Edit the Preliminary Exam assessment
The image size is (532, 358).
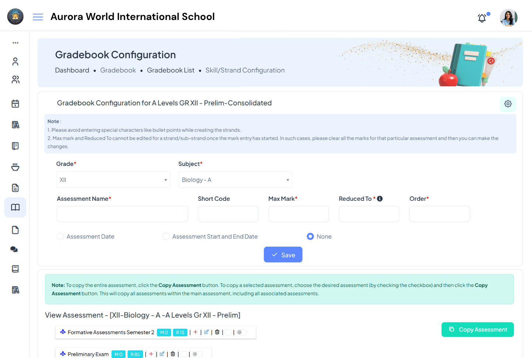pyautogui.click(x=162, y=354)
